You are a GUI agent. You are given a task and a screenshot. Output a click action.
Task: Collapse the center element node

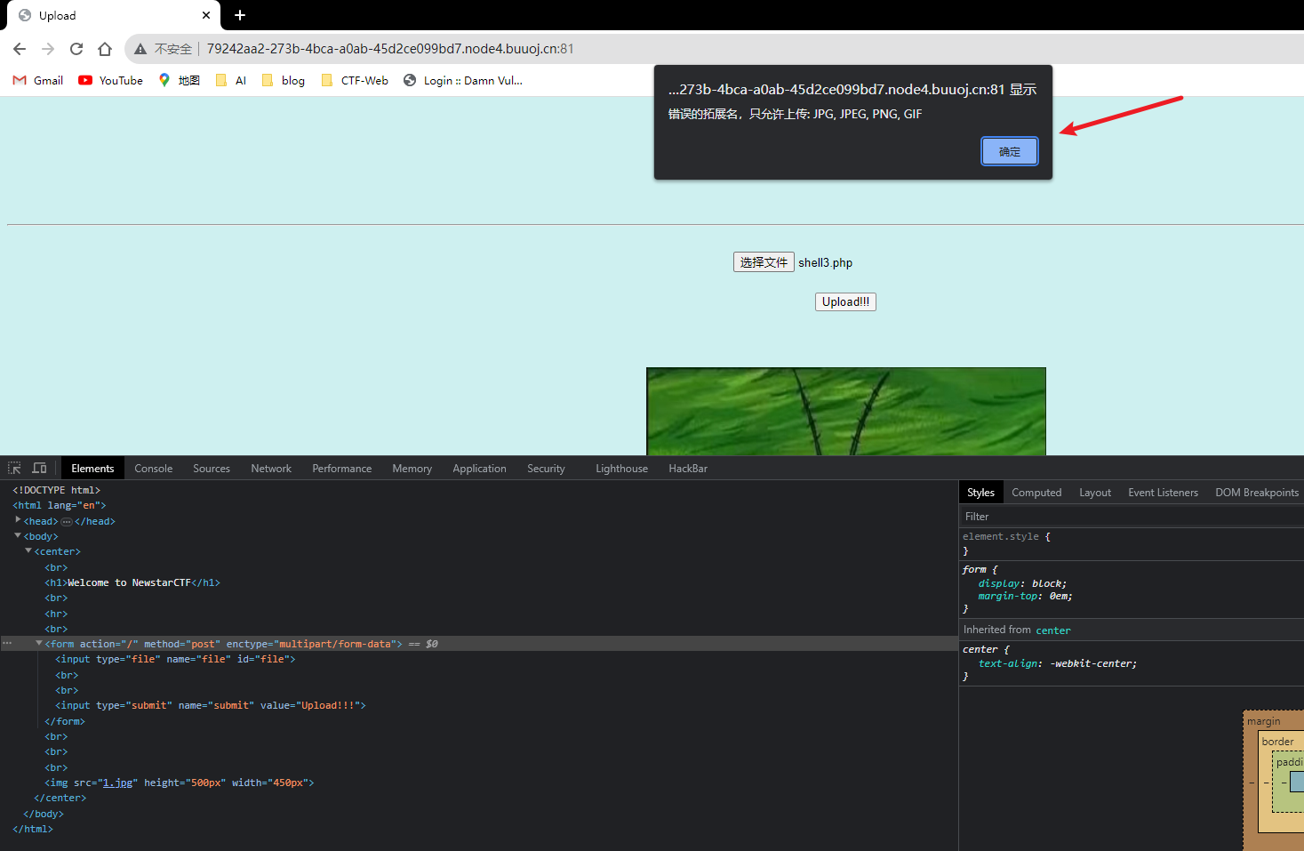pyautogui.click(x=28, y=551)
